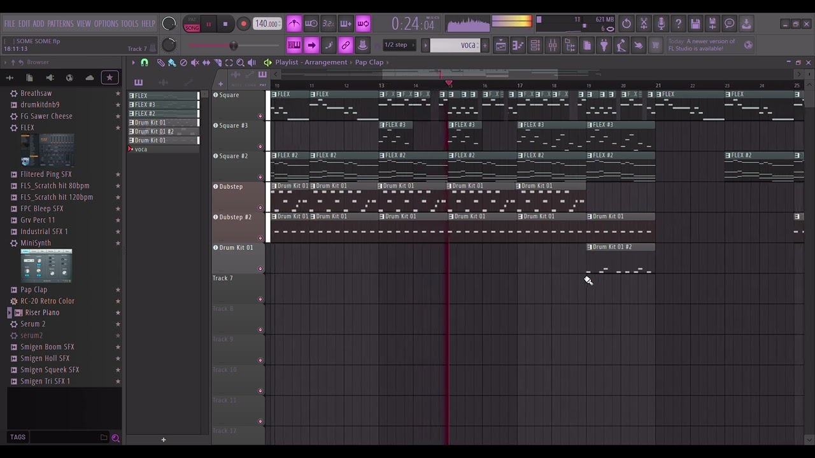Toggle the Browser panel view
The height and width of the screenshot is (458, 815).
[x=570, y=45]
